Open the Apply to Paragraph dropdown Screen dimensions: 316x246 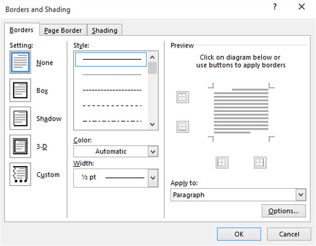[238, 195]
